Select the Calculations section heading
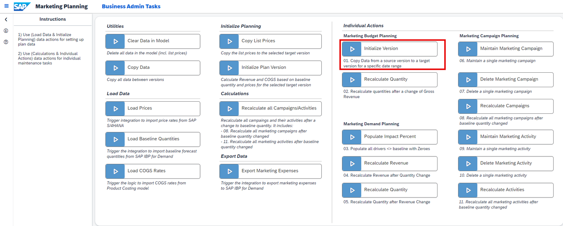 coord(235,93)
